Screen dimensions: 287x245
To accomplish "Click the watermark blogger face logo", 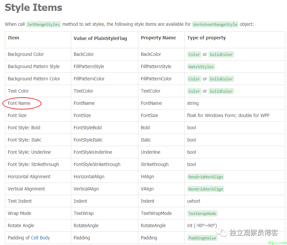I will coord(222,233).
